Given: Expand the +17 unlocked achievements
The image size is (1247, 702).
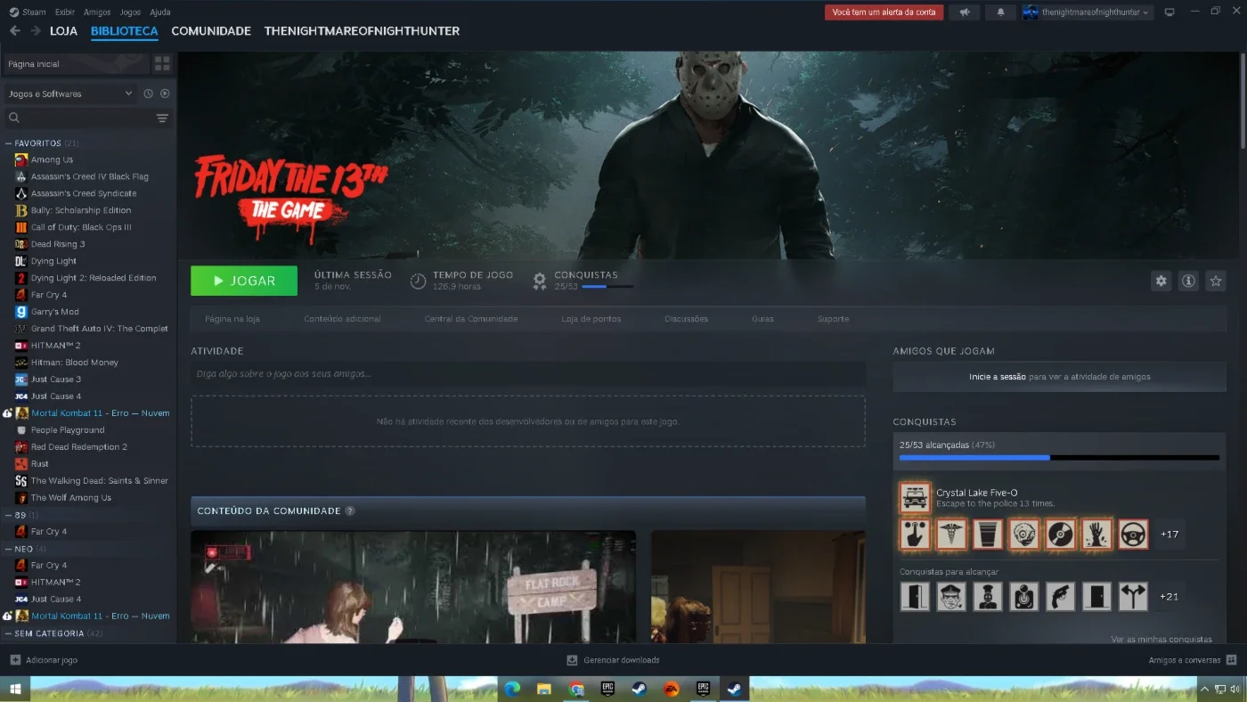Looking at the screenshot, I should 1170,535.
